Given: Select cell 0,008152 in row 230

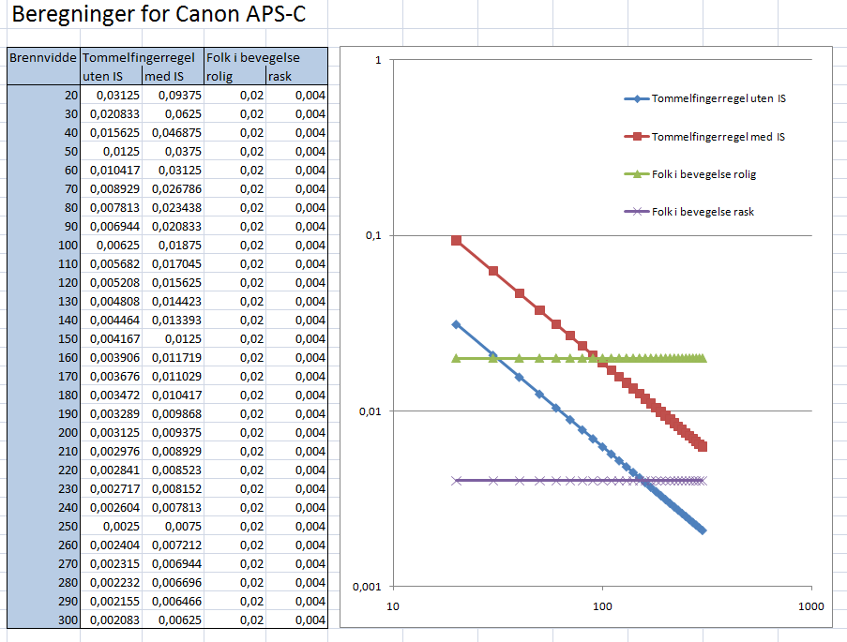Looking at the screenshot, I should tap(174, 488).
